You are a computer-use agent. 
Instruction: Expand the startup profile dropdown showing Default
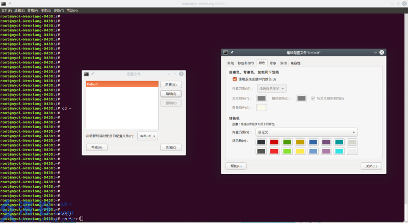click(x=148, y=136)
